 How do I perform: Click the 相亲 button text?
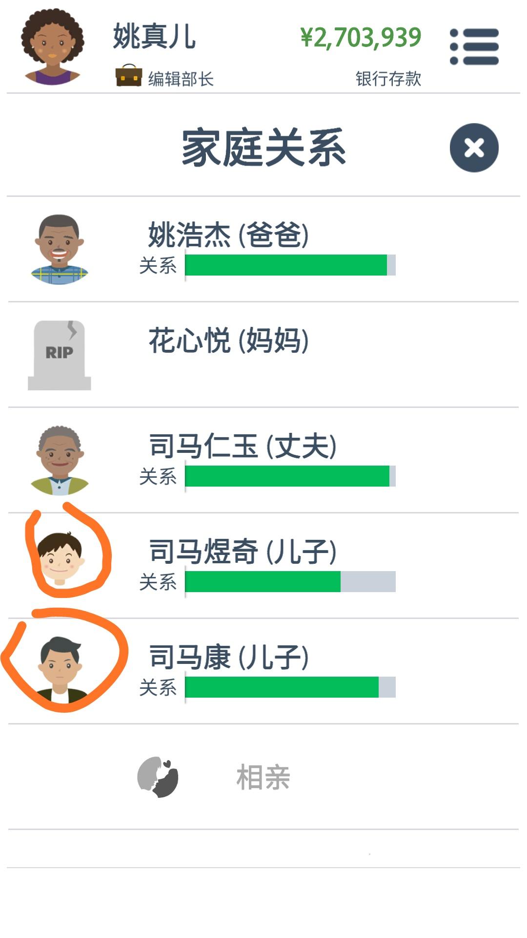263,777
